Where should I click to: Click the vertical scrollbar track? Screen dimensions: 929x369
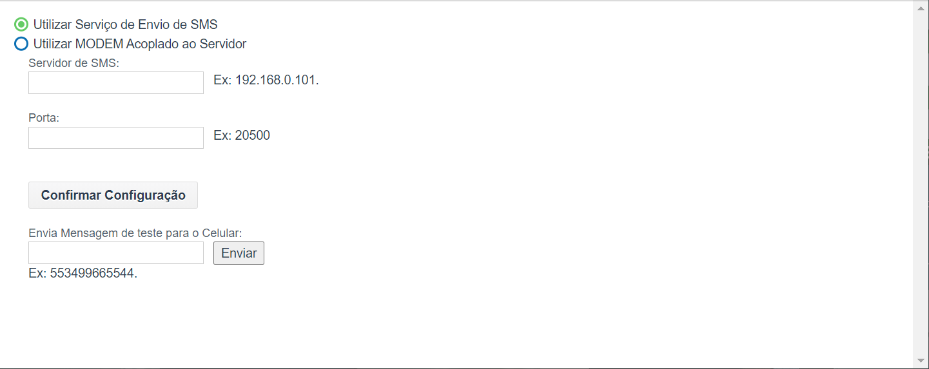pyautogui.click(x=921, y=184)
